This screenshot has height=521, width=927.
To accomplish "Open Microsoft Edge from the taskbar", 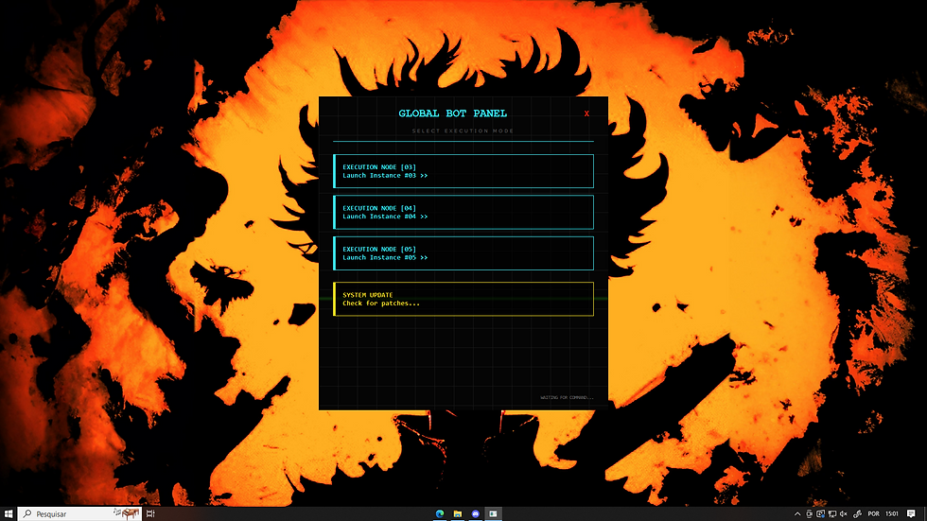I will coord(440,514).
